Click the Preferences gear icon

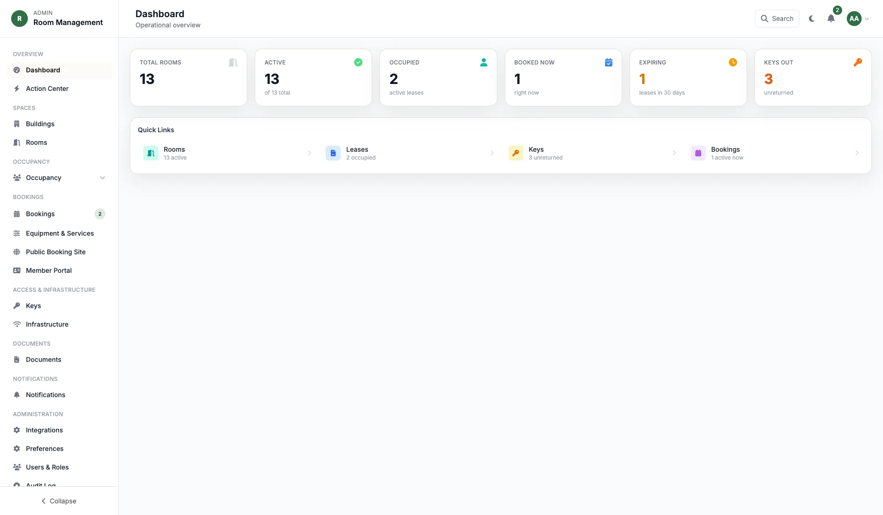pos(17,449)
